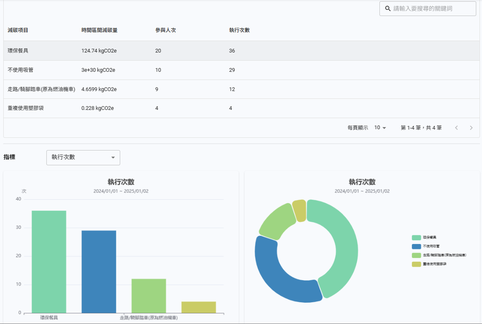Sort by the 參與人次 column header

166,30
